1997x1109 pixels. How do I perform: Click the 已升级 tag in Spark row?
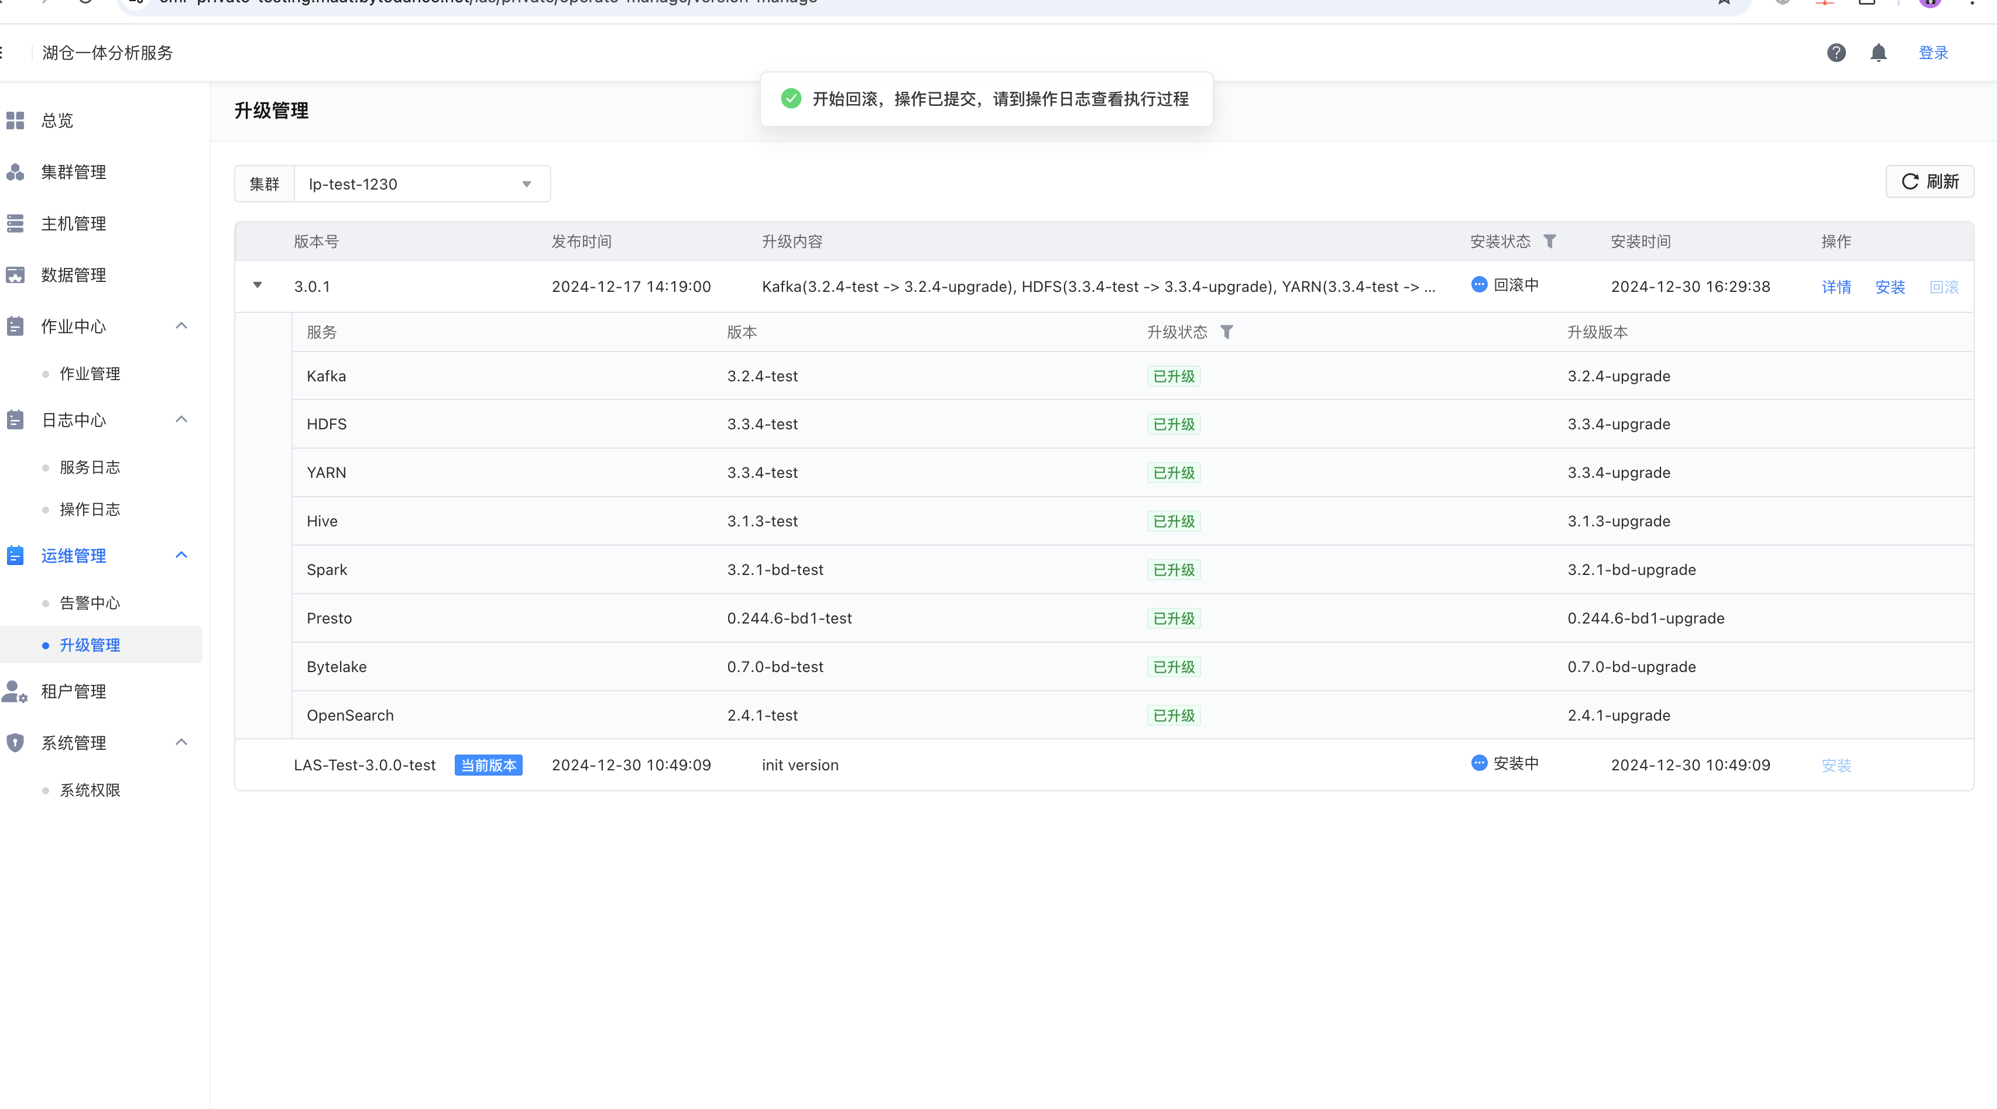click(x=1174, y=570)
